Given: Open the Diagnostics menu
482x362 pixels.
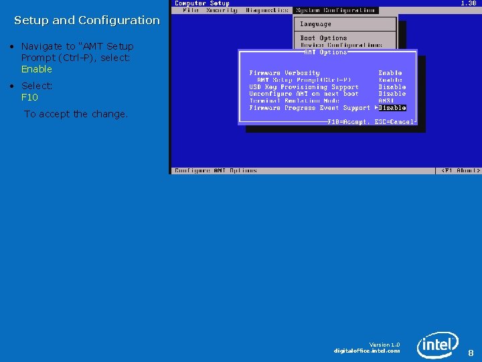Looking at the screenshot, I should tap(267, 10).
